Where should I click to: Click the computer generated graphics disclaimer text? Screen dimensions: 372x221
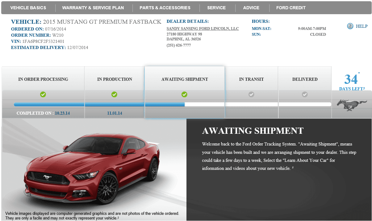pyautogui.click(x=92, y=216)
